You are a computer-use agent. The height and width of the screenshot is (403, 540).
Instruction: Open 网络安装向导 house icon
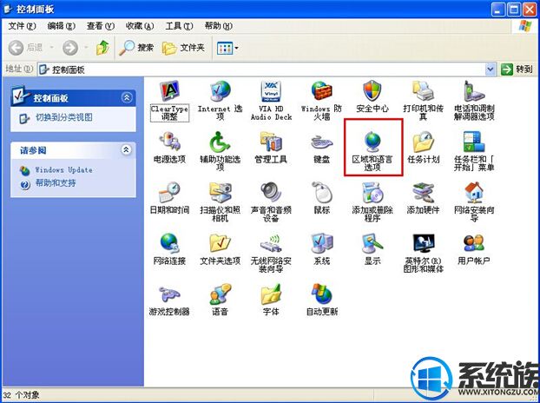click(x=474, y=192)
